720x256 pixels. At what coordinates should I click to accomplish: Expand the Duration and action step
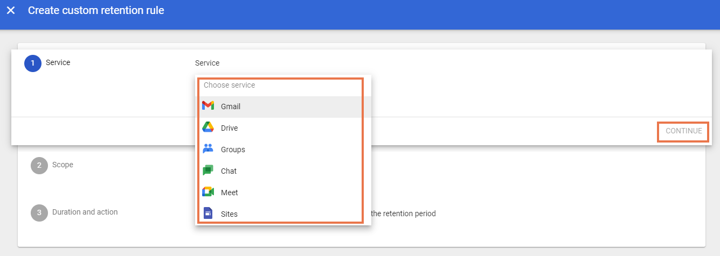coord(85,212)
